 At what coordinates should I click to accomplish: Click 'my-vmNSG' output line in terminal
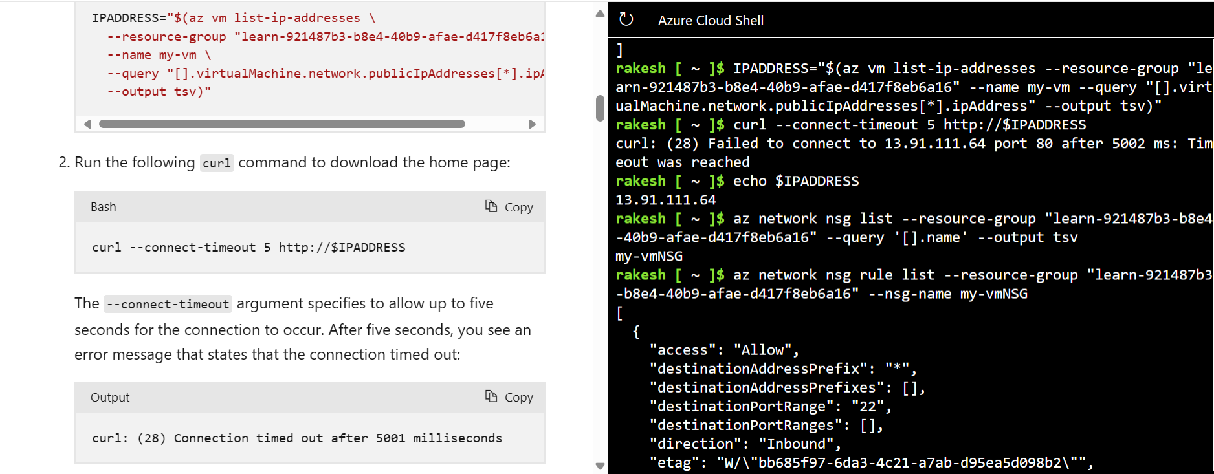(649, 256)
